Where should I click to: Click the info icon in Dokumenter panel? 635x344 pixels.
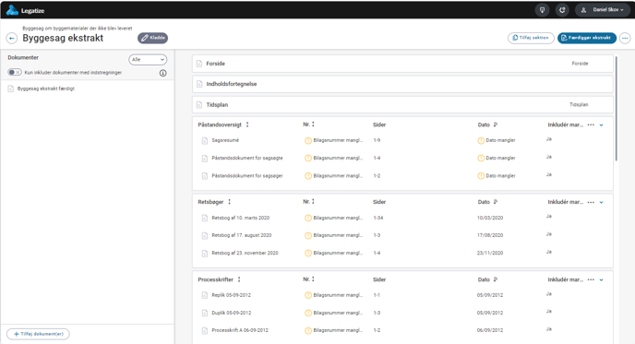point(162,73)
